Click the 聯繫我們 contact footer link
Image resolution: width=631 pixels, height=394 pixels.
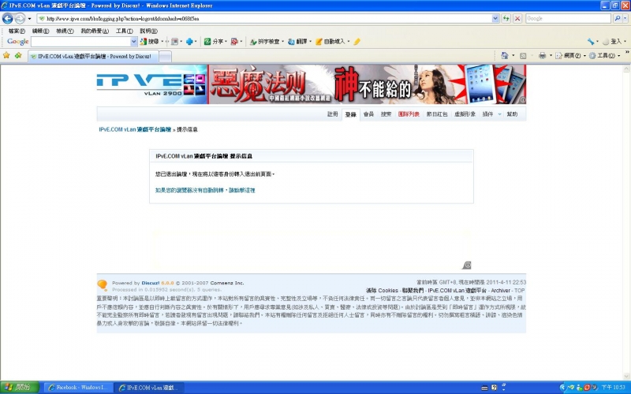(x=413, y=290)
